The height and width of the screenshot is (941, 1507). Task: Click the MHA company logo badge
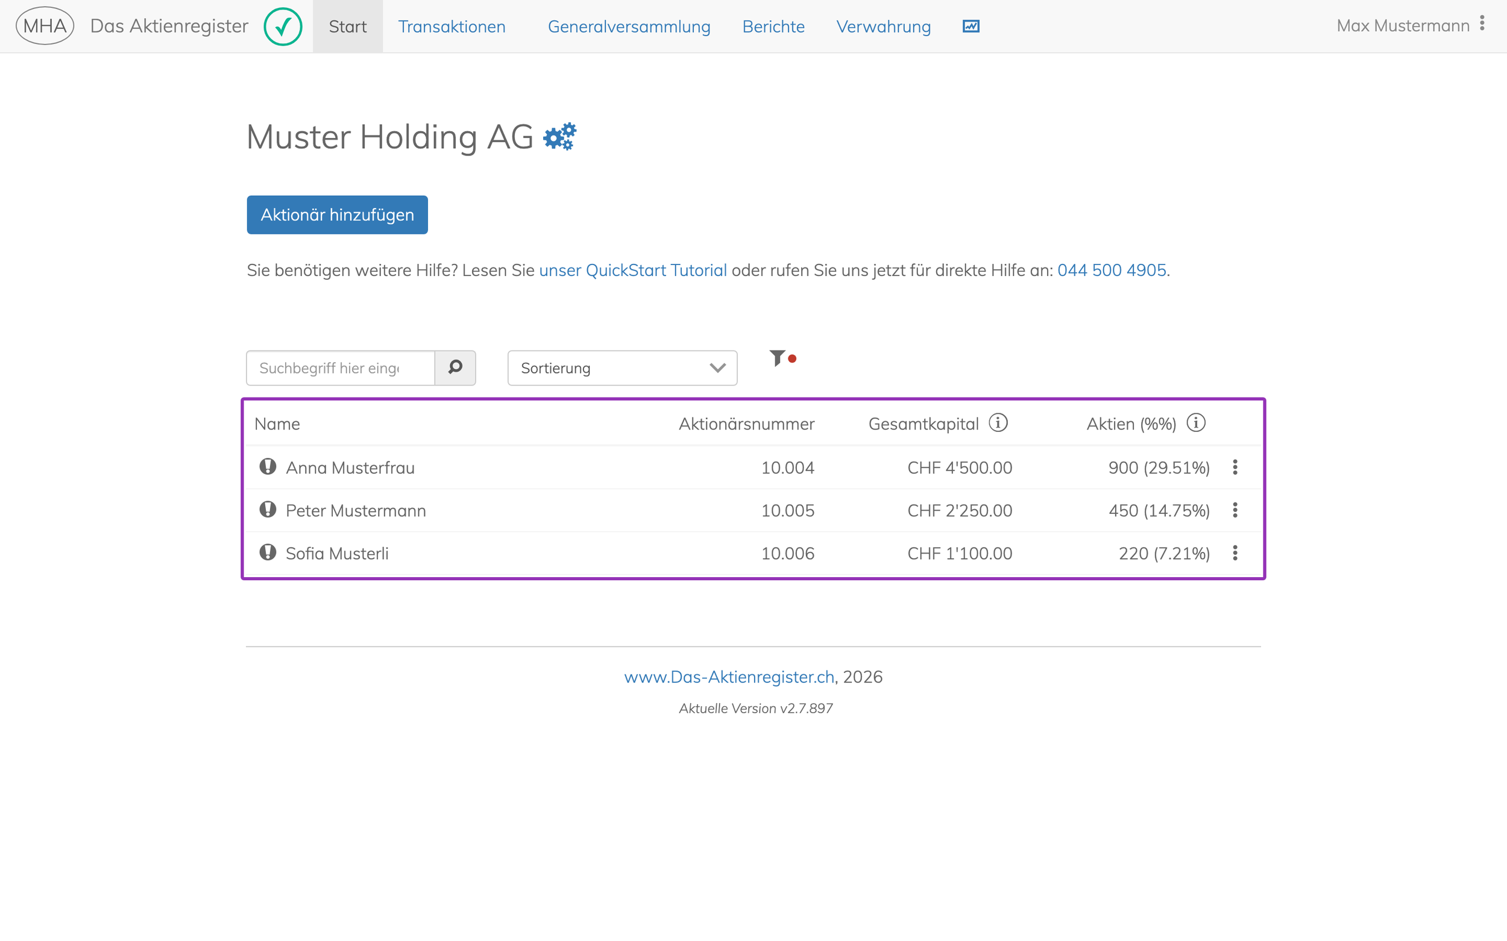click(45, 25)
